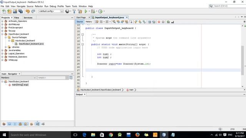Expand the Arthmatic_Operators project node

tap(2, 21)
